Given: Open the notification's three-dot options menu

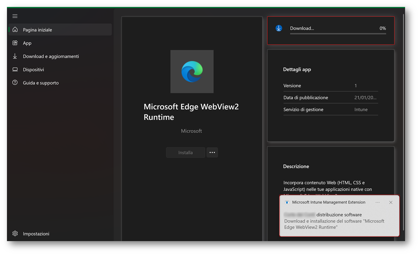Looking at the screenshot, I should pyautogui.click(x=378, y=202).
